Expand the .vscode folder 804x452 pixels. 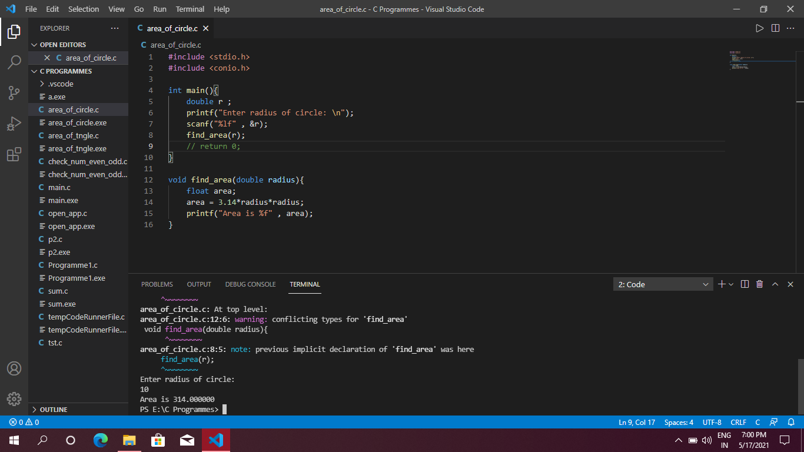tap(61, 84)
